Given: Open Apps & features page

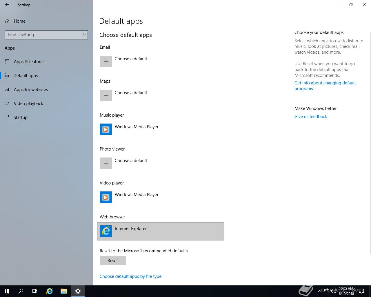Looking at the screenshot, I should click(29, 62).
